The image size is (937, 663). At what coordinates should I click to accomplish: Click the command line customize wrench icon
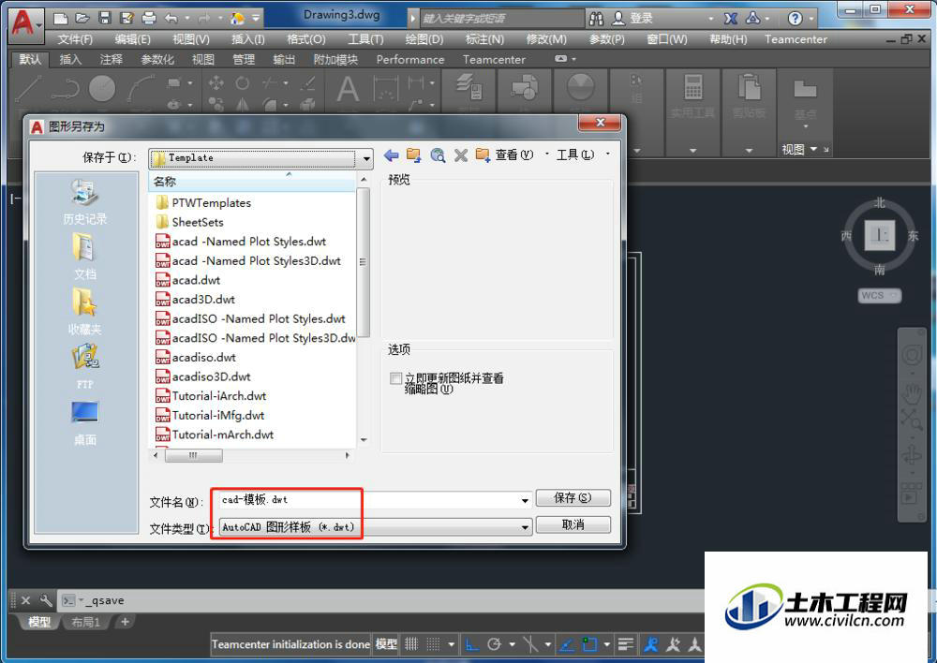pyautogui.click(x=45, y=599)
